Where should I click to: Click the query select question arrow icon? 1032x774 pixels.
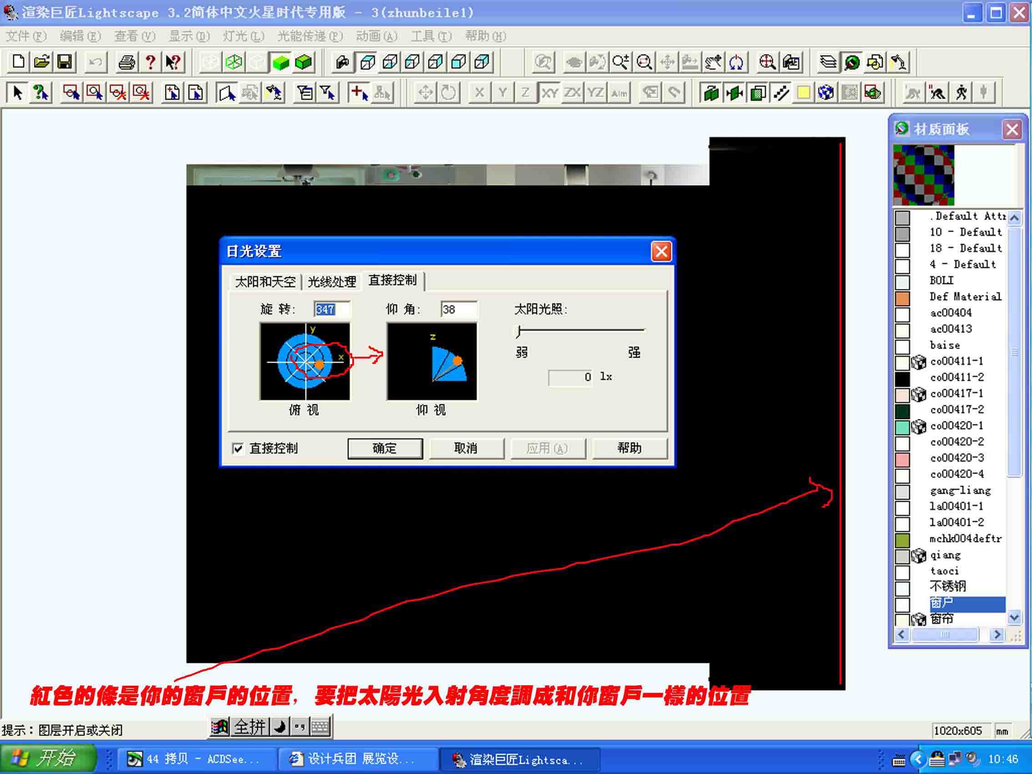(x=40, y=93)
